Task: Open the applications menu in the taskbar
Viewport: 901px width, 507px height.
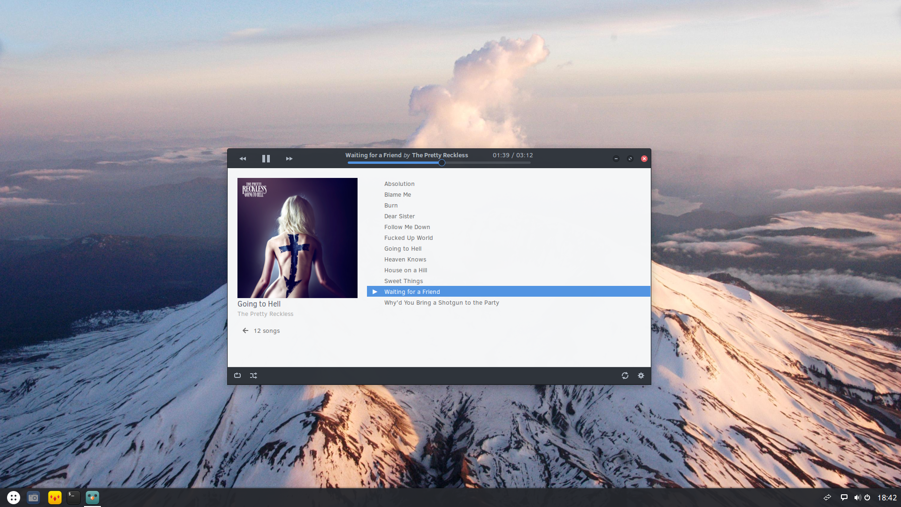Action: [x=14, y=498]
